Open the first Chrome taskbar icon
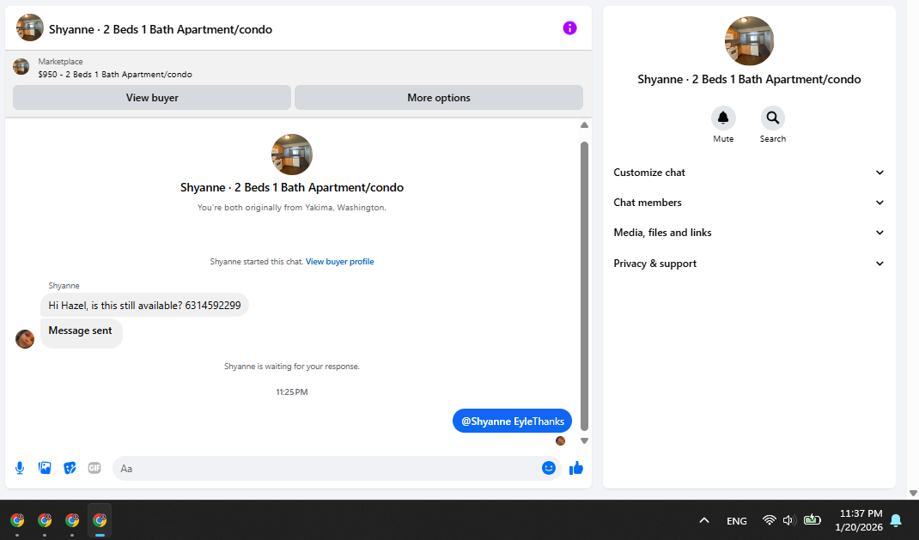The image size is (919, 540). 17,520
